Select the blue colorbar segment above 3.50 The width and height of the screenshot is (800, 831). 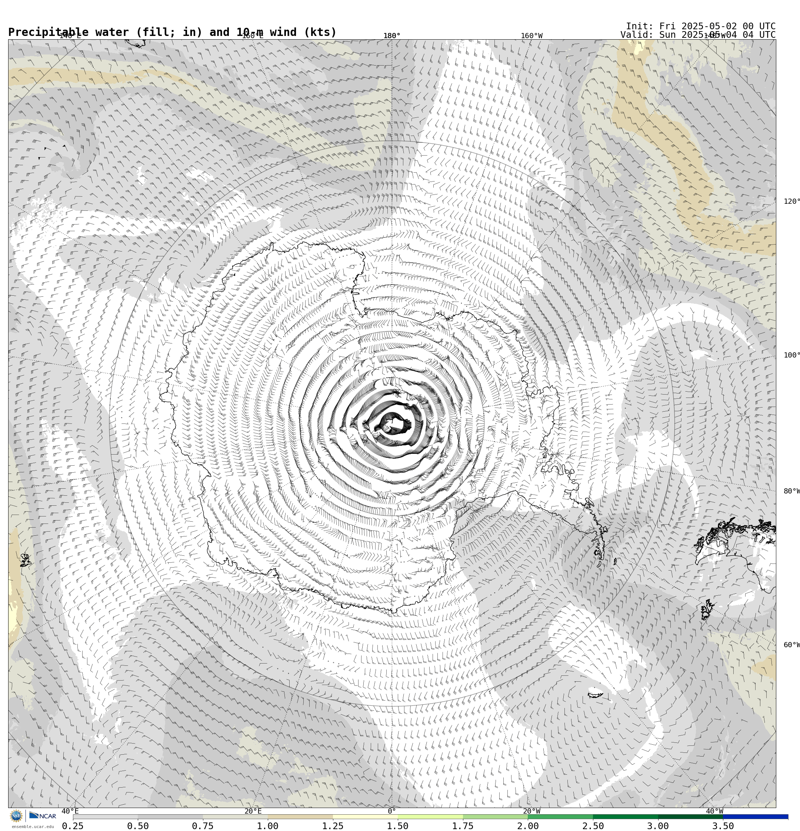click(x=756, y=817)
